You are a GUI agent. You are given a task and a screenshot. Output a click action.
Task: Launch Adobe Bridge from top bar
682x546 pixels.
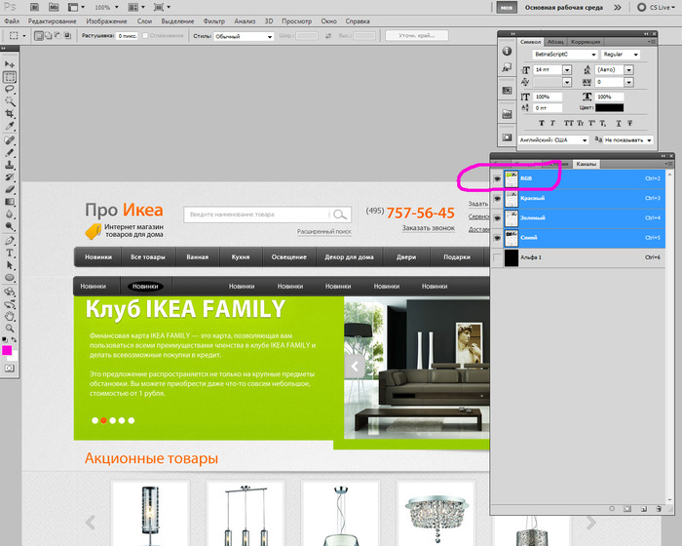[x=34, y=8]
